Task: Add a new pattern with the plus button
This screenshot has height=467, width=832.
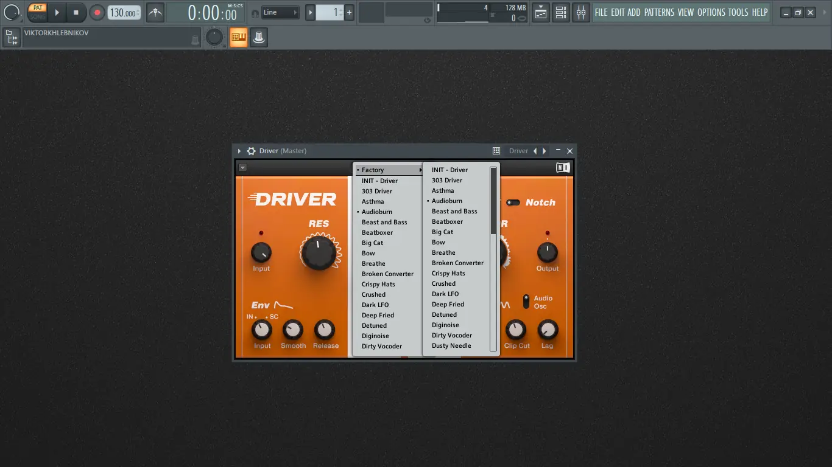Action: [x=350, y=12]
